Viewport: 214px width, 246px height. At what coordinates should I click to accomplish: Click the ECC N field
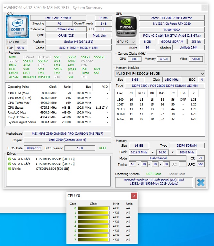[x=201, y=79]
